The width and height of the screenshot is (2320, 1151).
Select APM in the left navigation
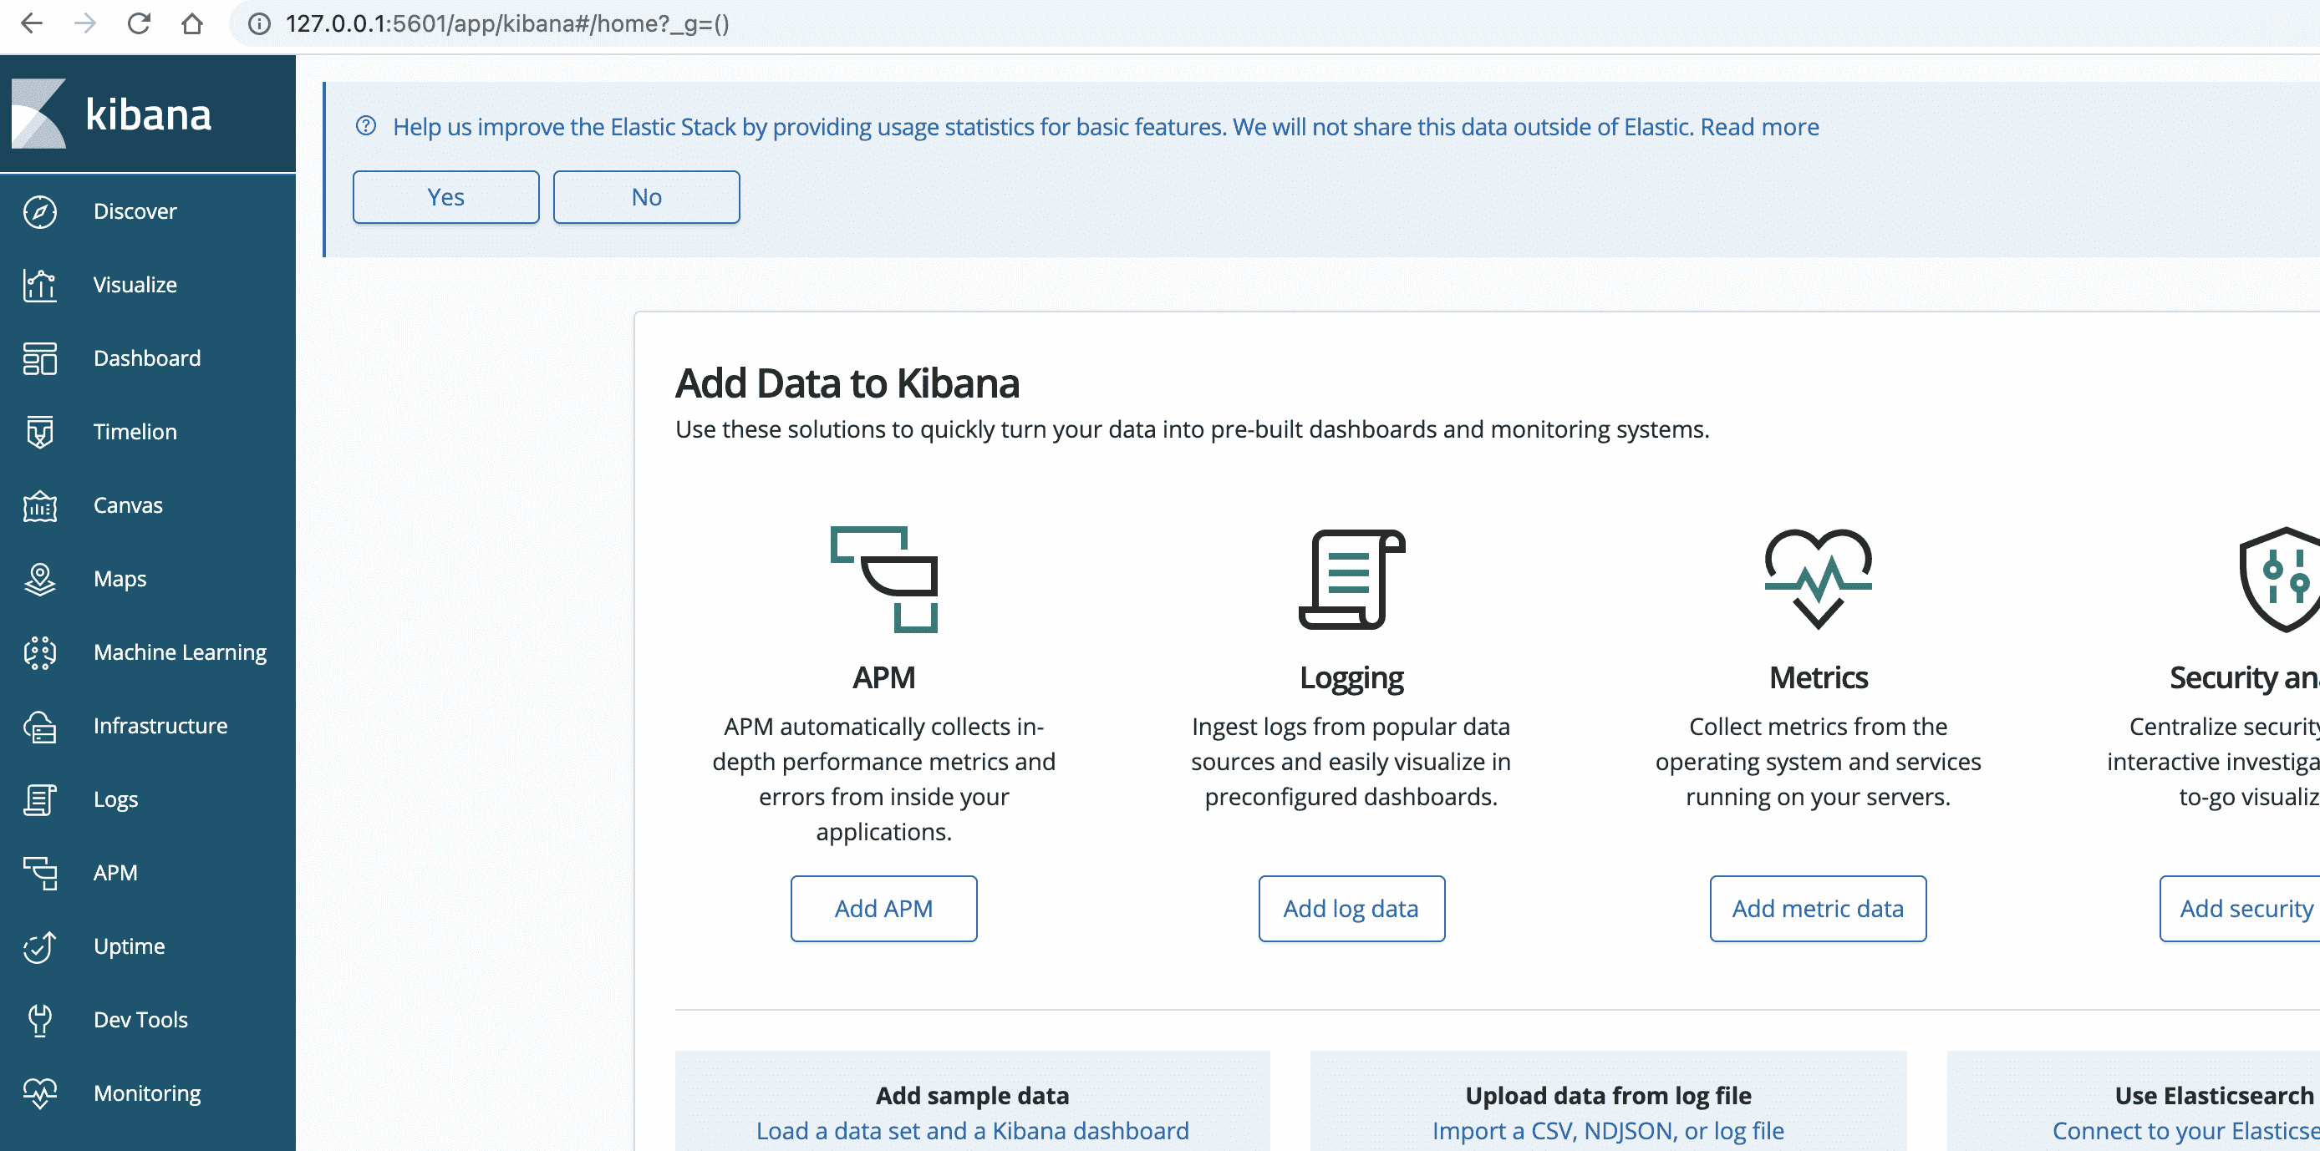pyautogui.click(x=115, y=873)
